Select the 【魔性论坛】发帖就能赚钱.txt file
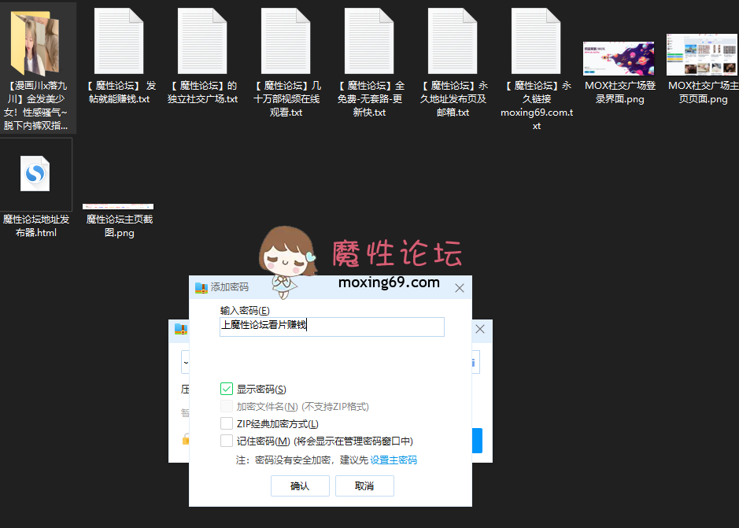The height and width of the screenshot is (528, 739). (x=119, y=41)
